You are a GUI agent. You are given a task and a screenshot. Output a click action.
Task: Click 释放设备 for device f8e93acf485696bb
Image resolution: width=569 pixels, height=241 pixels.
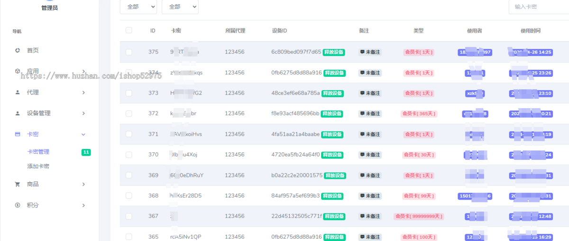331,114
